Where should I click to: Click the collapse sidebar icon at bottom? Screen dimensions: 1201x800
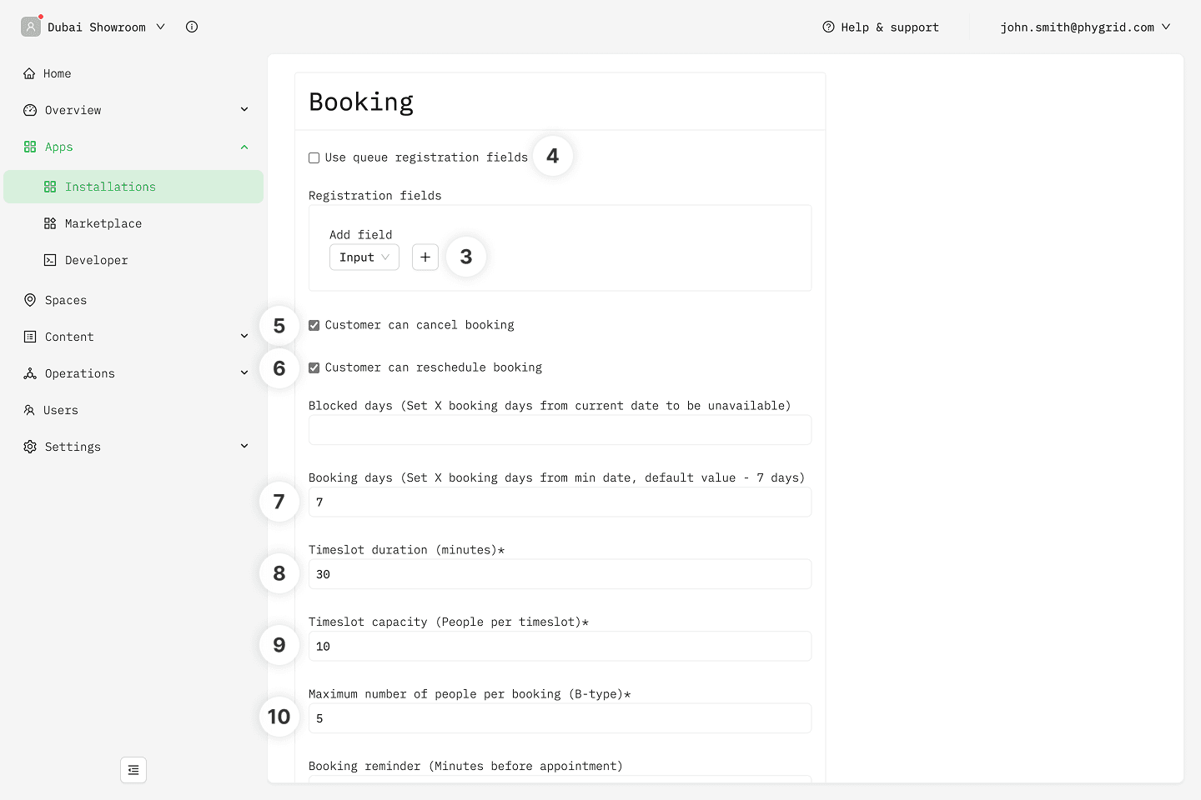coord(133,770)
